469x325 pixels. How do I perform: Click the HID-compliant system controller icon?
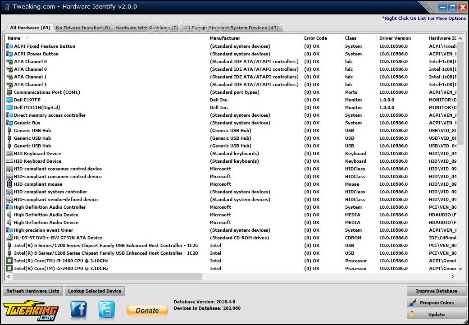click(9, 192)
